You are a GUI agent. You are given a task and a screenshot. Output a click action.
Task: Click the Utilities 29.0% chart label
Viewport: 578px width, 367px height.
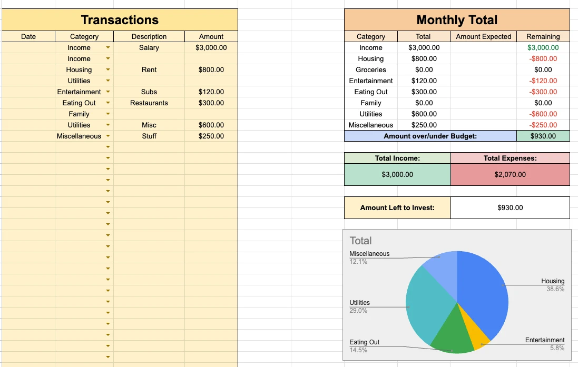pyautogui.click(x=359, y=306)
